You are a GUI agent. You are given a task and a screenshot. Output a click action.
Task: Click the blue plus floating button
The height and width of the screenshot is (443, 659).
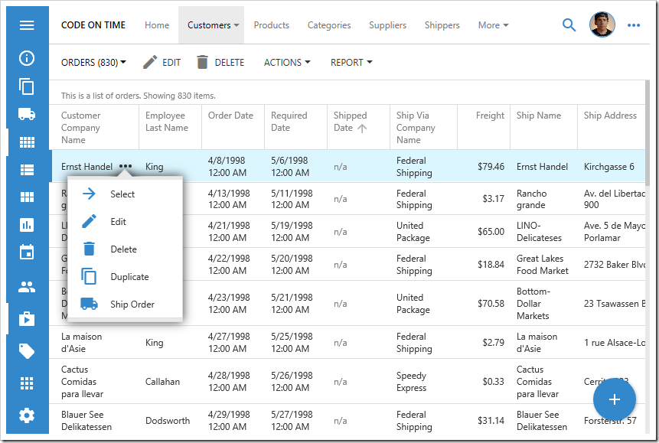click(x=613, y=400)
